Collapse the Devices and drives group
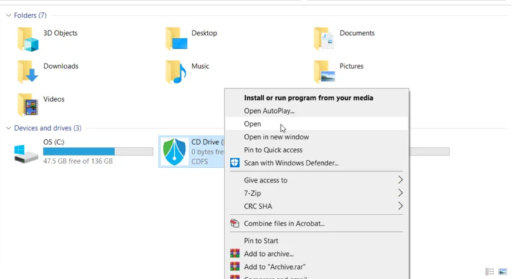The image size is (512, 279). coord(8,128)
